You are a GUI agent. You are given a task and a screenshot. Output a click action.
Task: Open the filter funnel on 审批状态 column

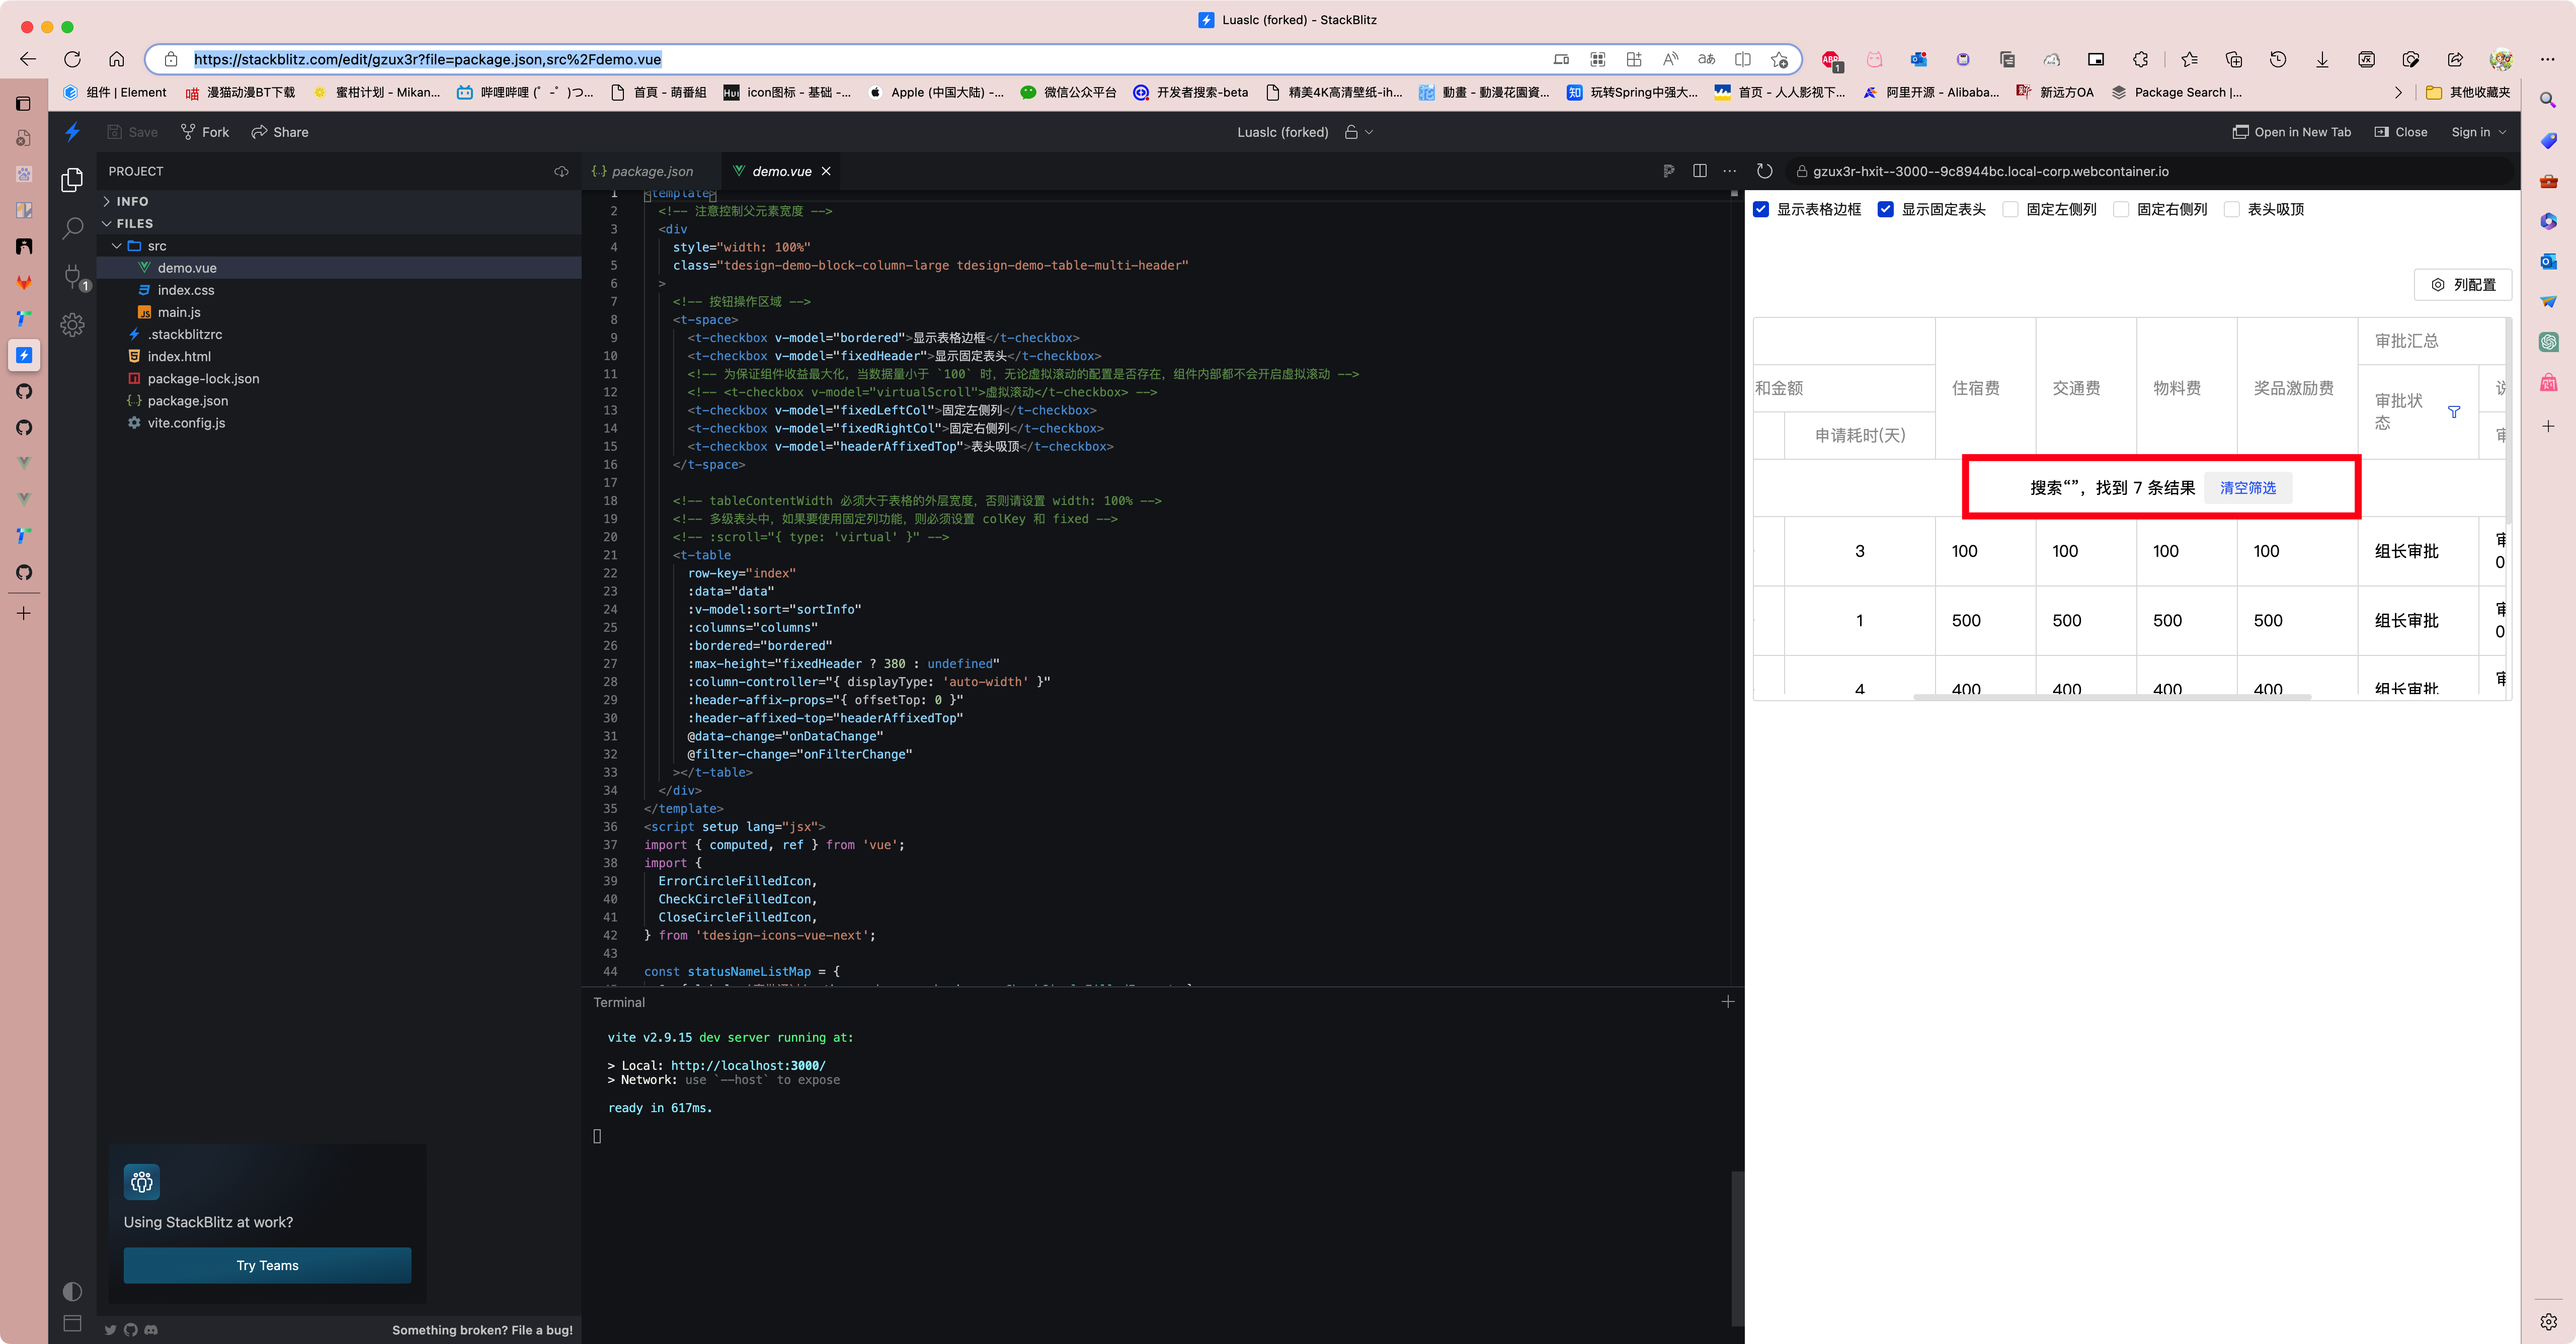tap(2455, 412)
